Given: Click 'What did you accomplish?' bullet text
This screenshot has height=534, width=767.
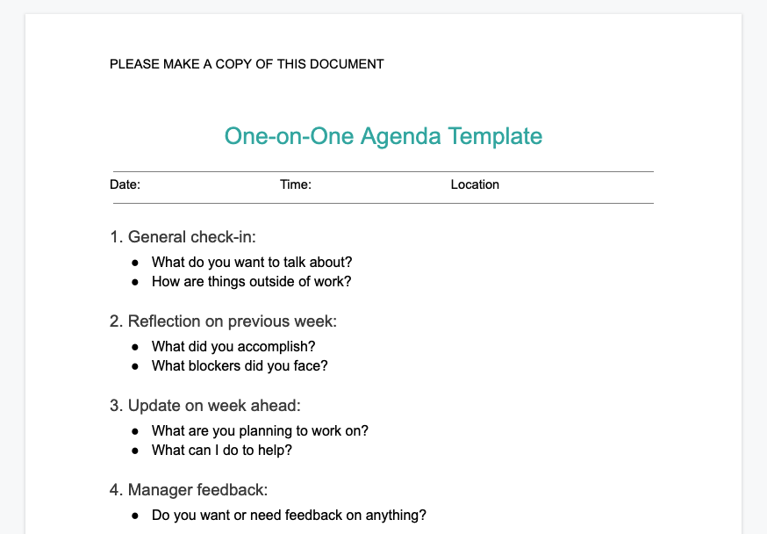Looking at the screenshot, I should click(x=233, y=346).
